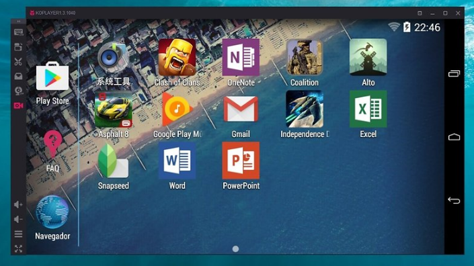Screen dimensions: 474x266
Task: Tap the Android recent apps button
Action: click(x=454, y=73)
